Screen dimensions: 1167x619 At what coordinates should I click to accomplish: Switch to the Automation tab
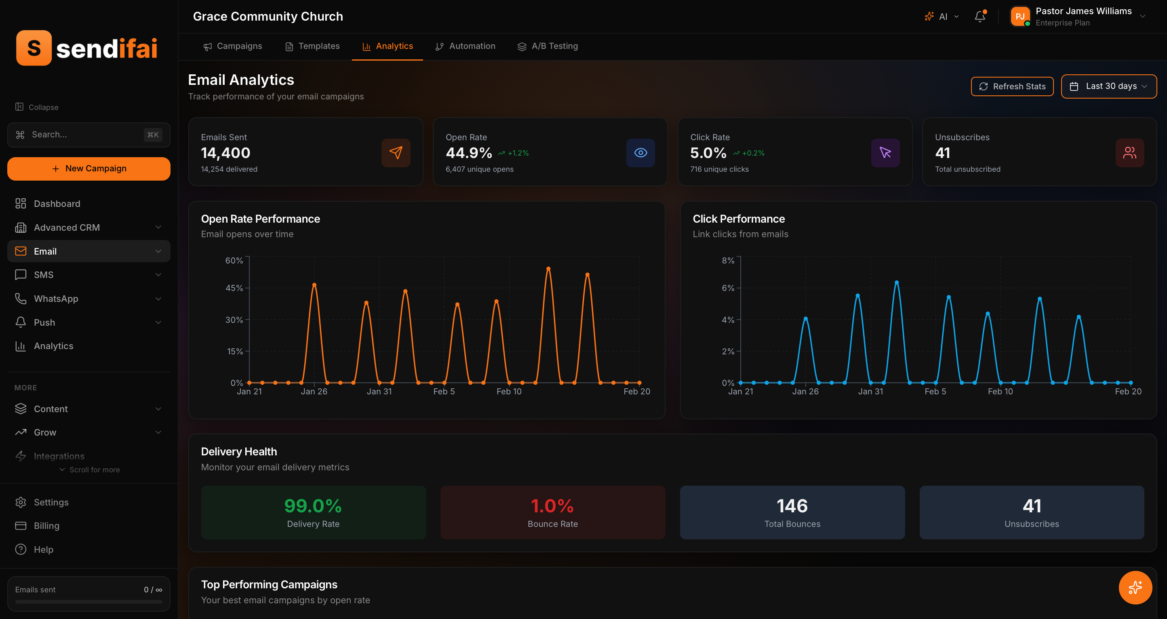click(x=465, y=46)
